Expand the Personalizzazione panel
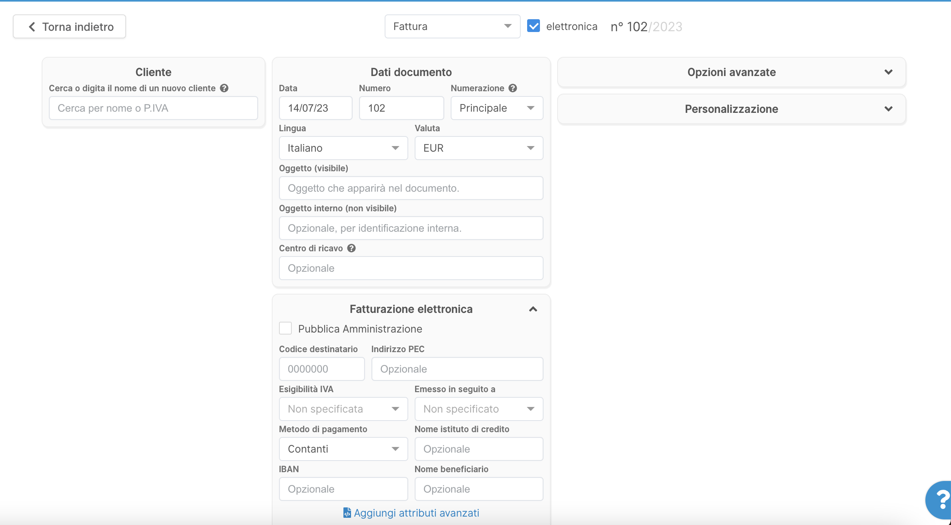Screen dimensions: 951x525 [731, 109]
